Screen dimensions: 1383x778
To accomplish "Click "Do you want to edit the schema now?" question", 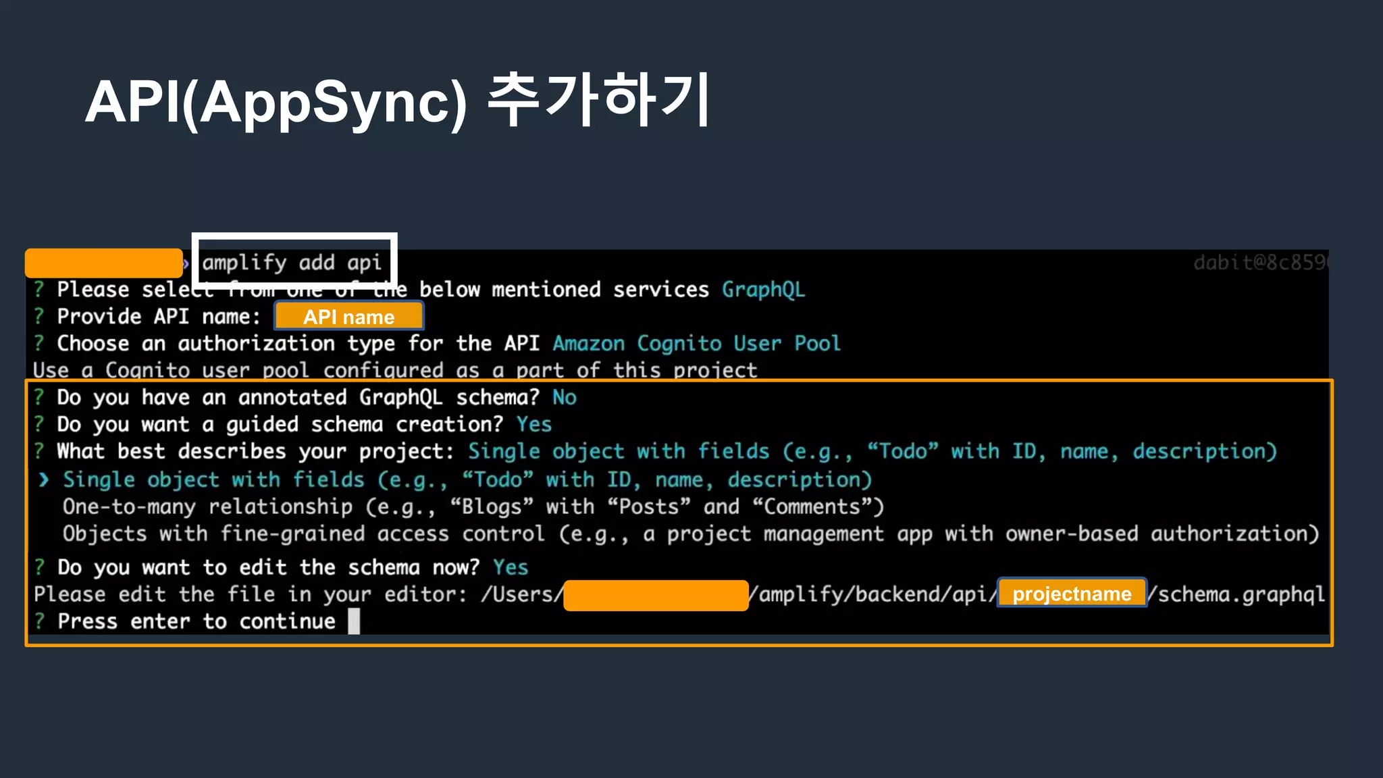I will pyautogui.click(x=268, y=567).
